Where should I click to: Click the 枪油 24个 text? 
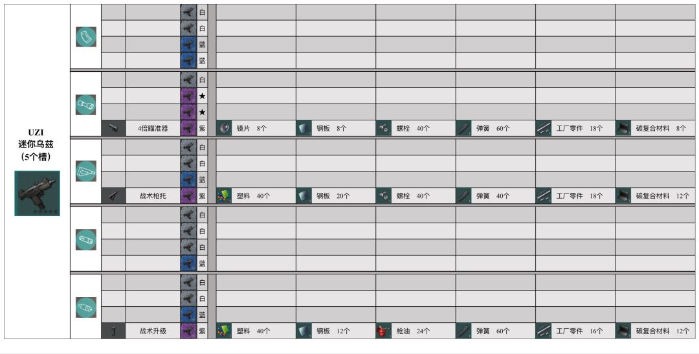click(x=413, y=331)
